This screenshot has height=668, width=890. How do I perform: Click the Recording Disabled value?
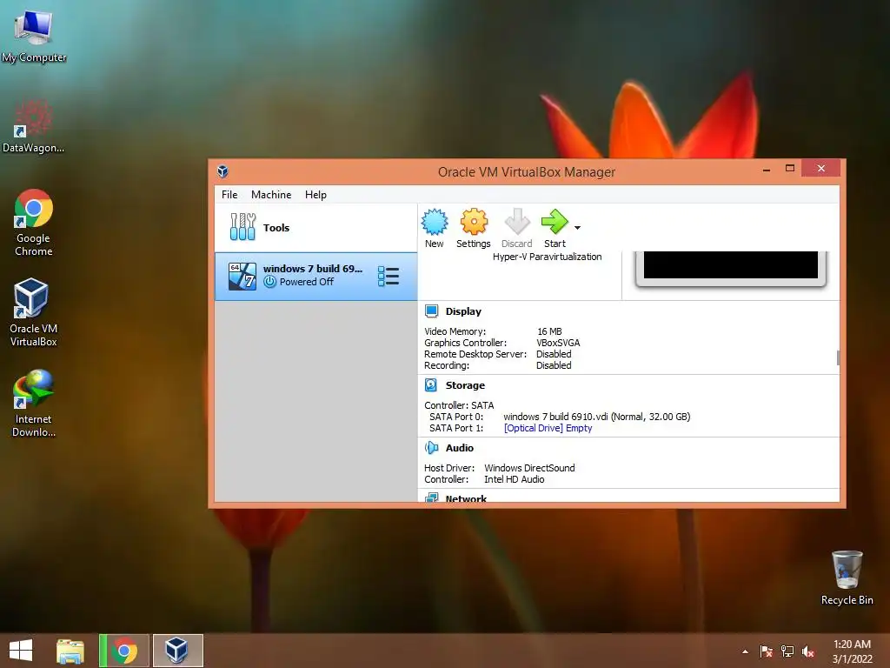tap(554, 365)
